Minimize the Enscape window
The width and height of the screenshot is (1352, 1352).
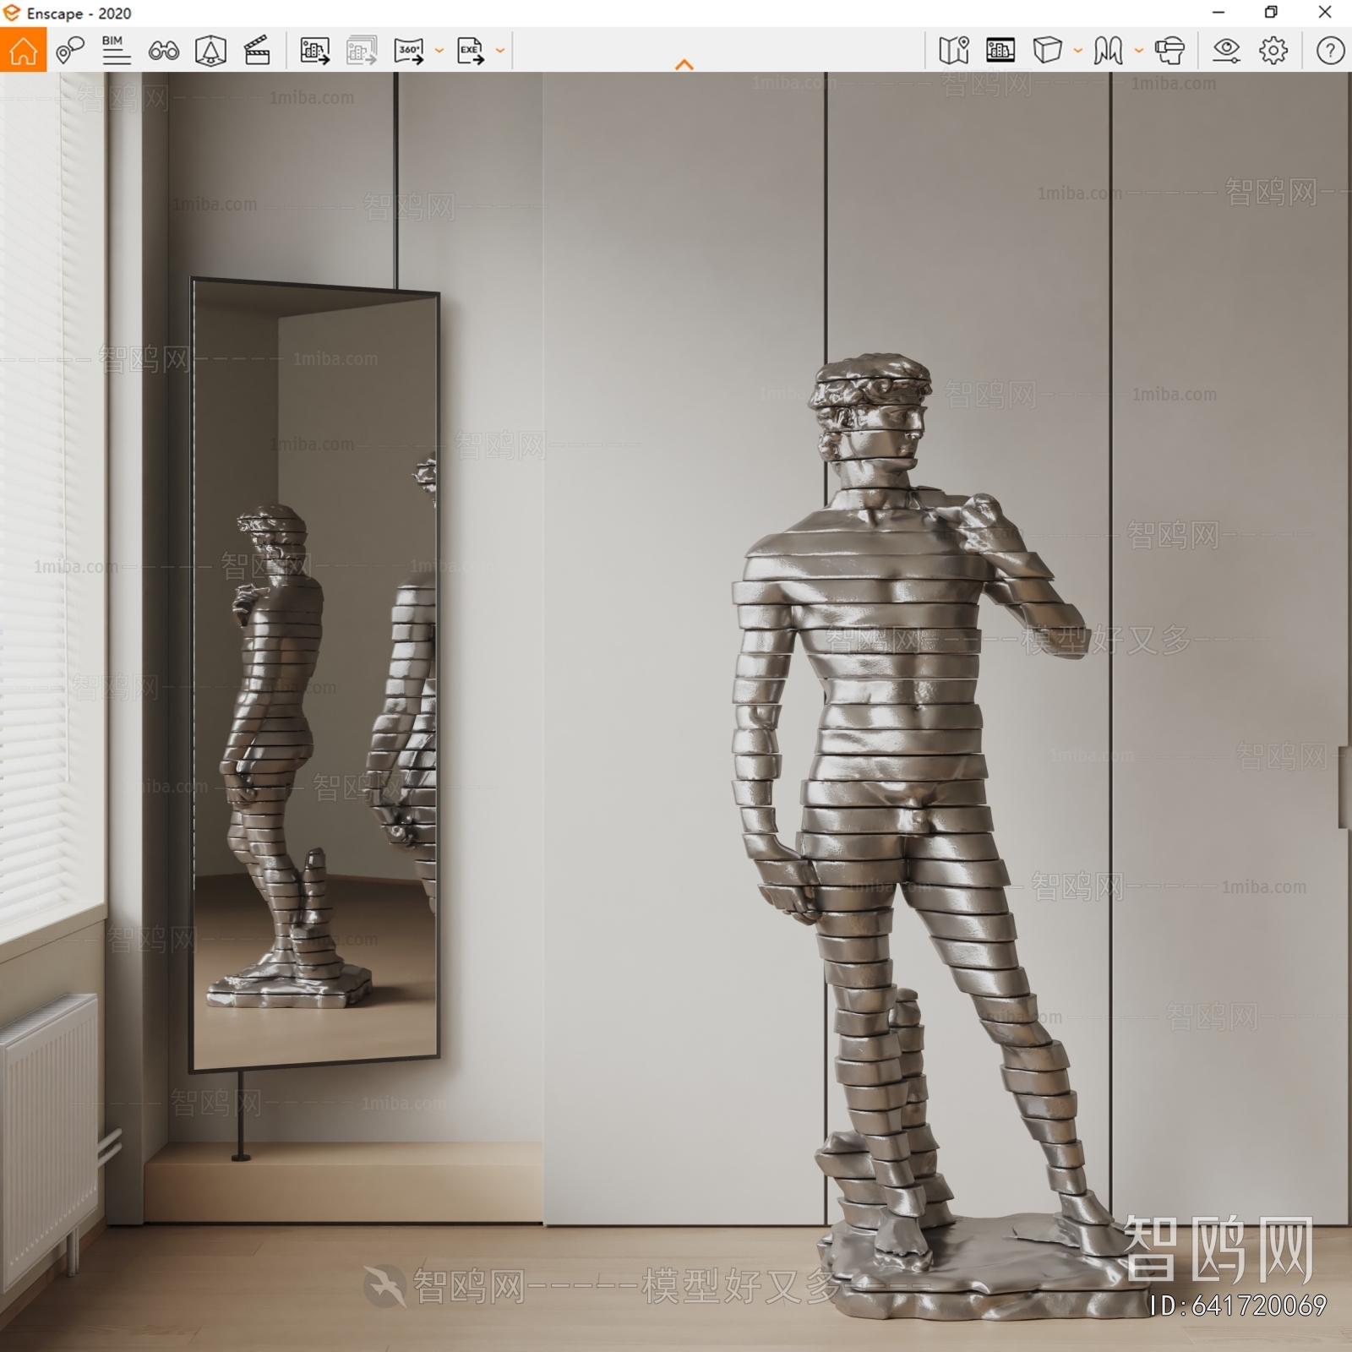tap(1218, 13)
